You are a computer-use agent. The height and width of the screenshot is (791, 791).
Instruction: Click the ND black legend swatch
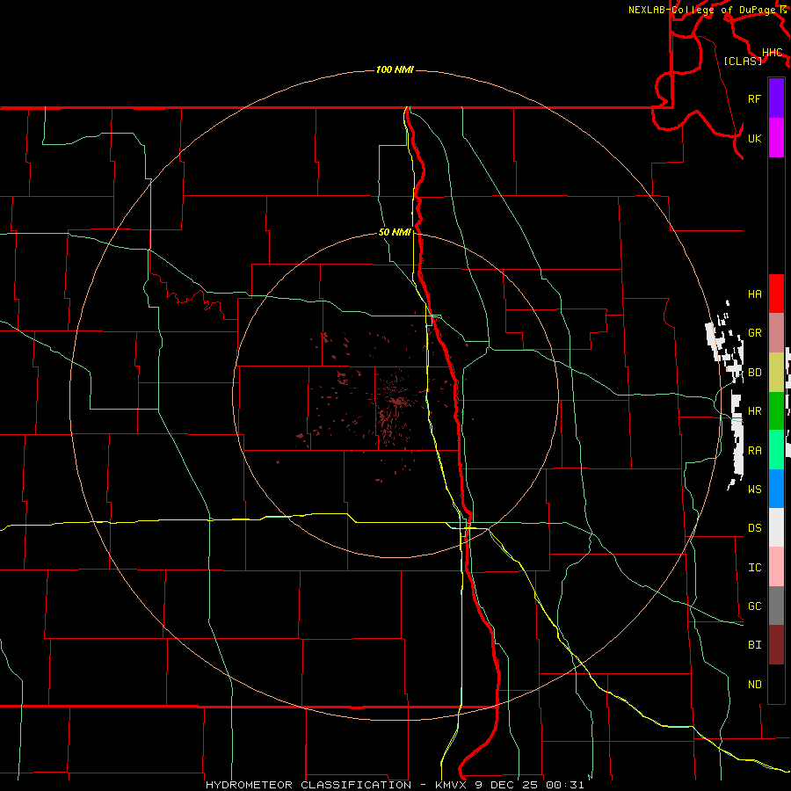[x=776, y=684]
